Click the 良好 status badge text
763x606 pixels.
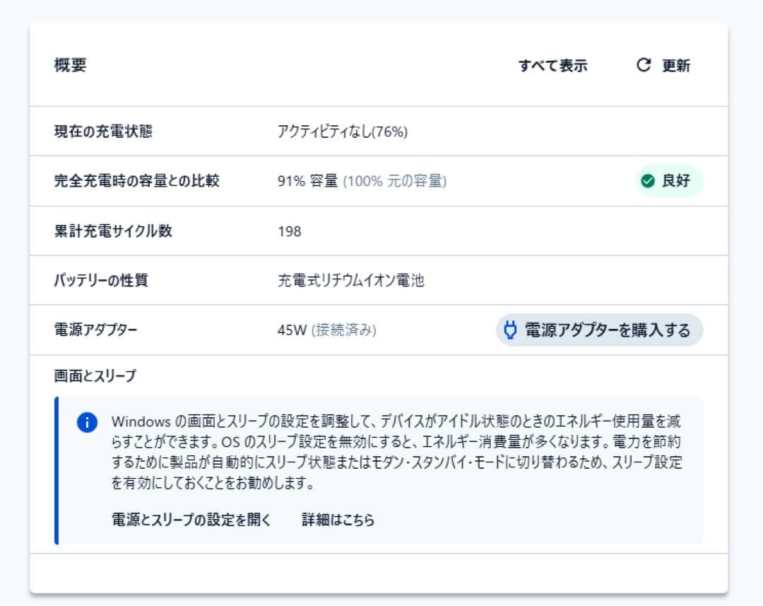point(676,181)
